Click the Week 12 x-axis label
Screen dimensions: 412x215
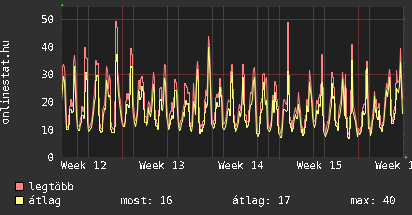point(84,165)
